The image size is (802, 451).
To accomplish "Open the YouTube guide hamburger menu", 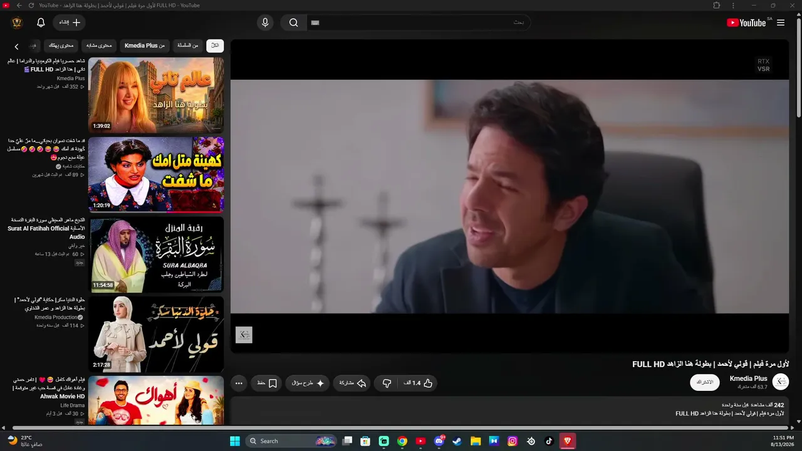I will click(781, 23).
